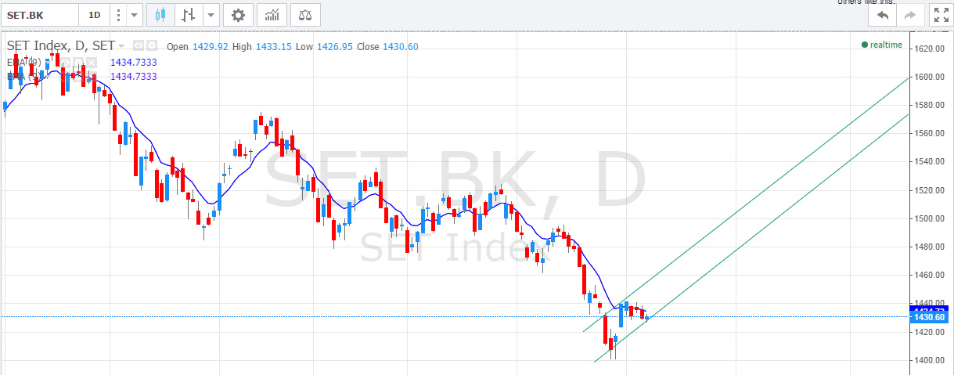Open settings gear beside SET Index title
954x375 pixels.
click(152, 46)
